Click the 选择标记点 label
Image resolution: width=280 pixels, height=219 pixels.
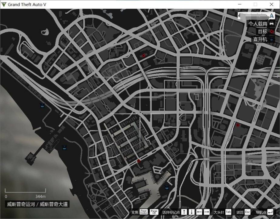(171, 212)
